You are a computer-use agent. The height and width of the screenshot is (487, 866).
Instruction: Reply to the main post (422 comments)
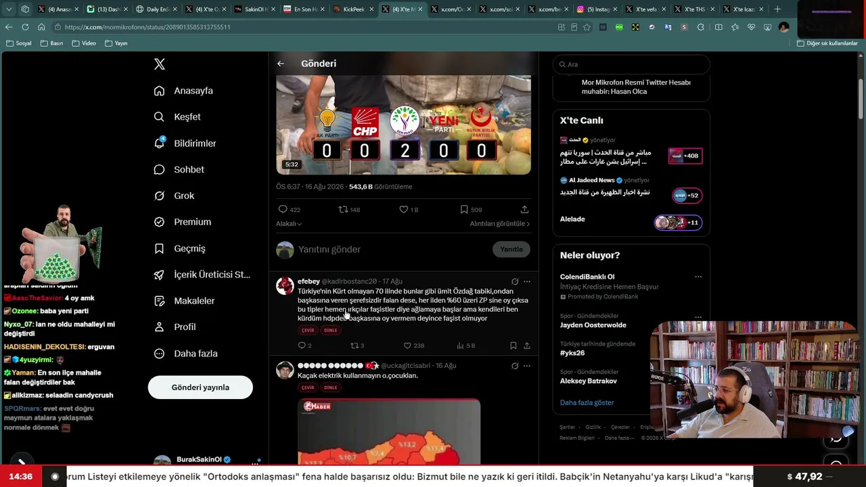tap(290, 210)
